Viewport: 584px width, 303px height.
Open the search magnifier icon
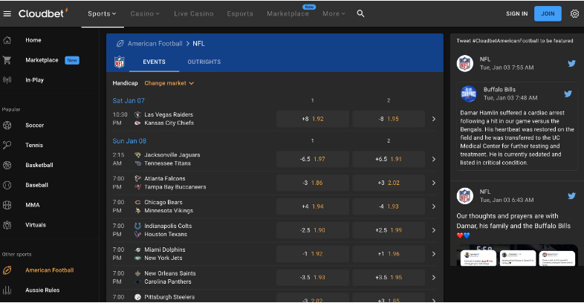coord(360,14)
